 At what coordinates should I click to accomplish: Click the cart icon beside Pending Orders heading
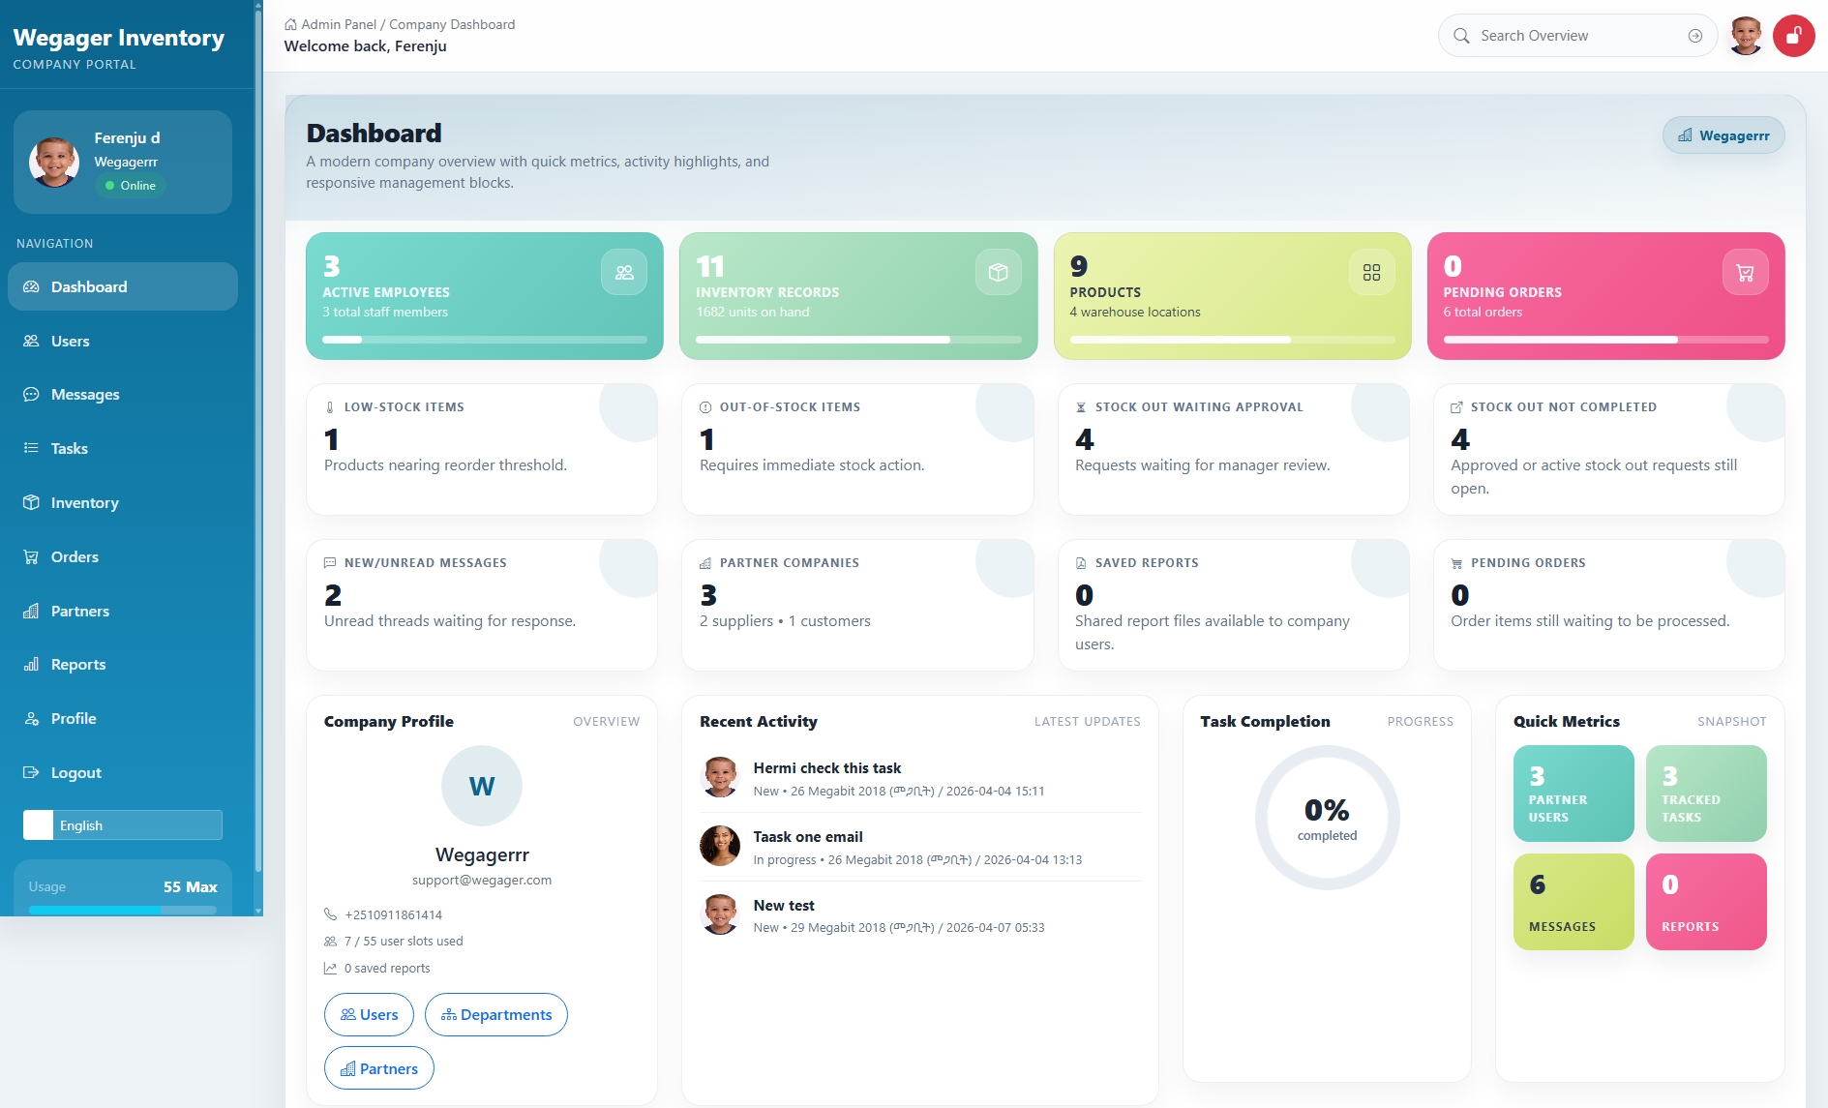pyautogui.click(x=1456, y=563)
